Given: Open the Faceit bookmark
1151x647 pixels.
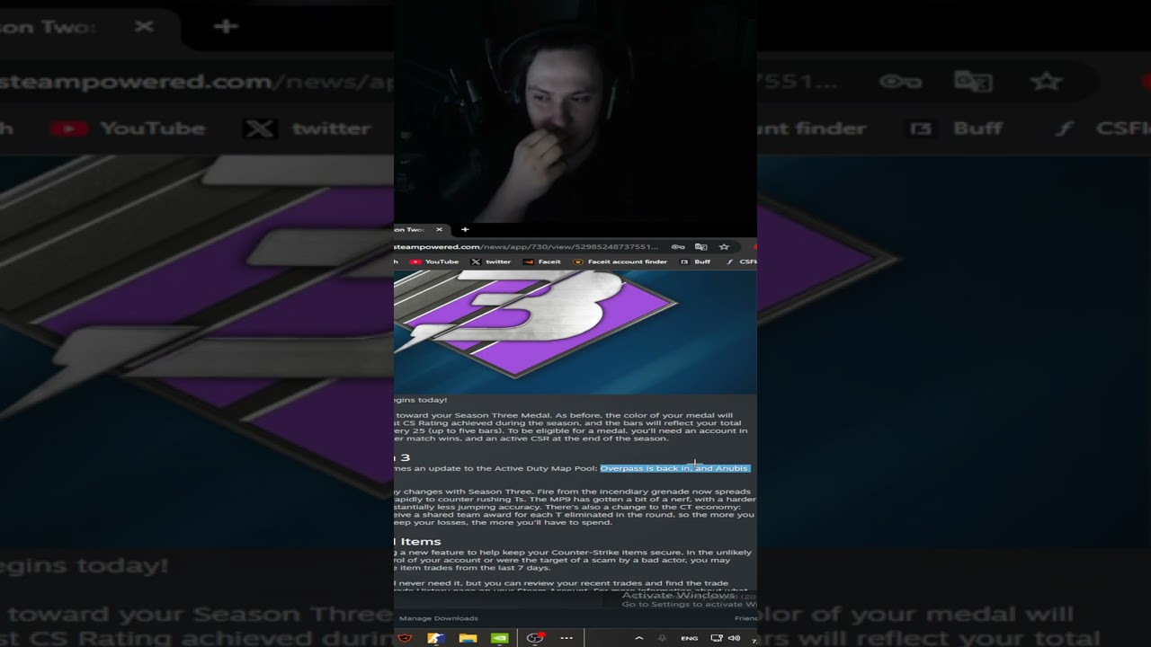Looking at the screenshot, I should tap(542, 261).
